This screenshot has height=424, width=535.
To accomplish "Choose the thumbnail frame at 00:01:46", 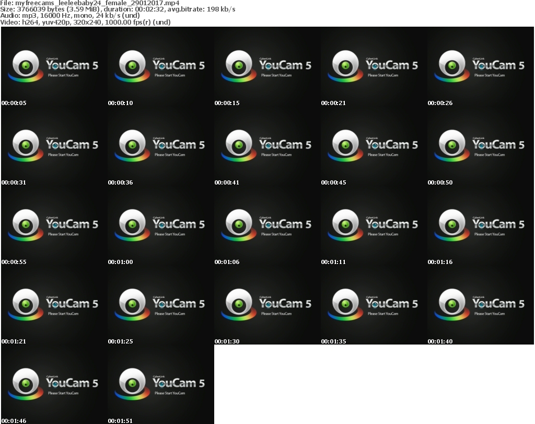I will point(54,384).
